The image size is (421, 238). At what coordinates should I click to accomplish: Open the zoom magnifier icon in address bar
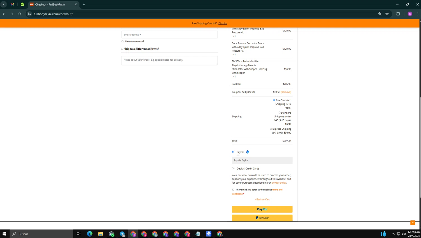tap(380, 14)
